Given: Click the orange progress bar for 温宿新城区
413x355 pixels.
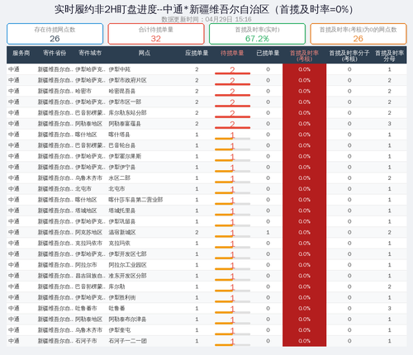Looking at the screenshot, I should (232, 236).
